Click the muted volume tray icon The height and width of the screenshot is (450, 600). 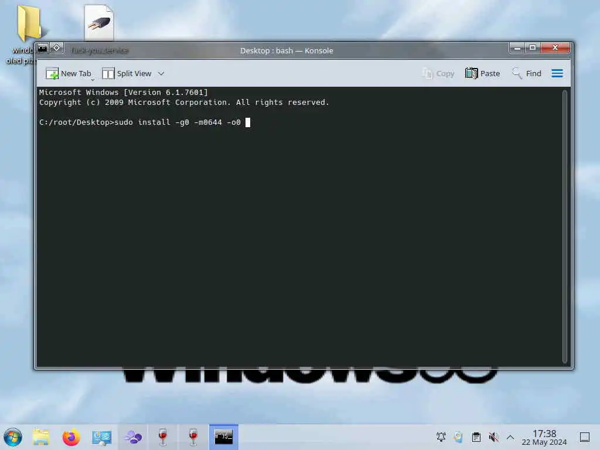(493, 437)
